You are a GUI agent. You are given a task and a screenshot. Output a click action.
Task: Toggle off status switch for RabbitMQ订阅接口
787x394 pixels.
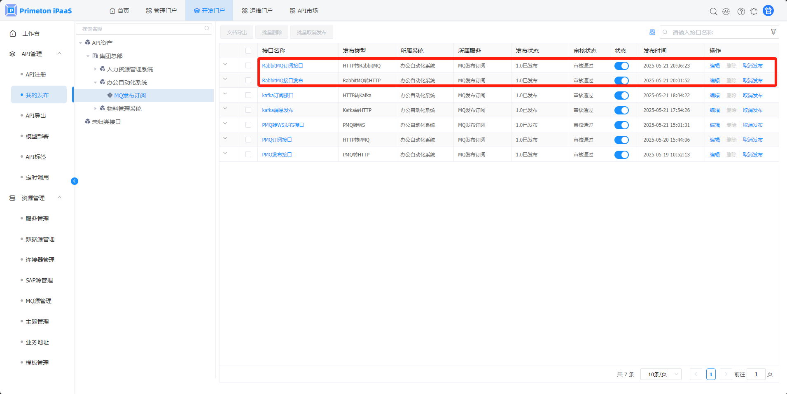[x=621, y=66]
